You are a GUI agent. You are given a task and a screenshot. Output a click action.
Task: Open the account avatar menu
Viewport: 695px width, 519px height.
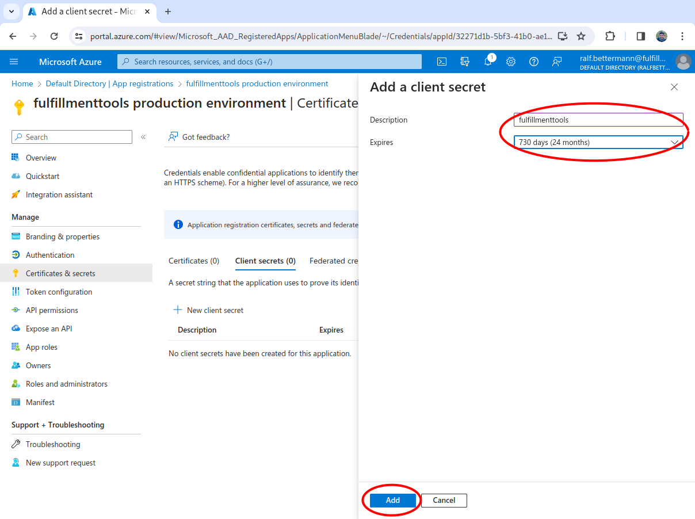click(x=683, y=62)
